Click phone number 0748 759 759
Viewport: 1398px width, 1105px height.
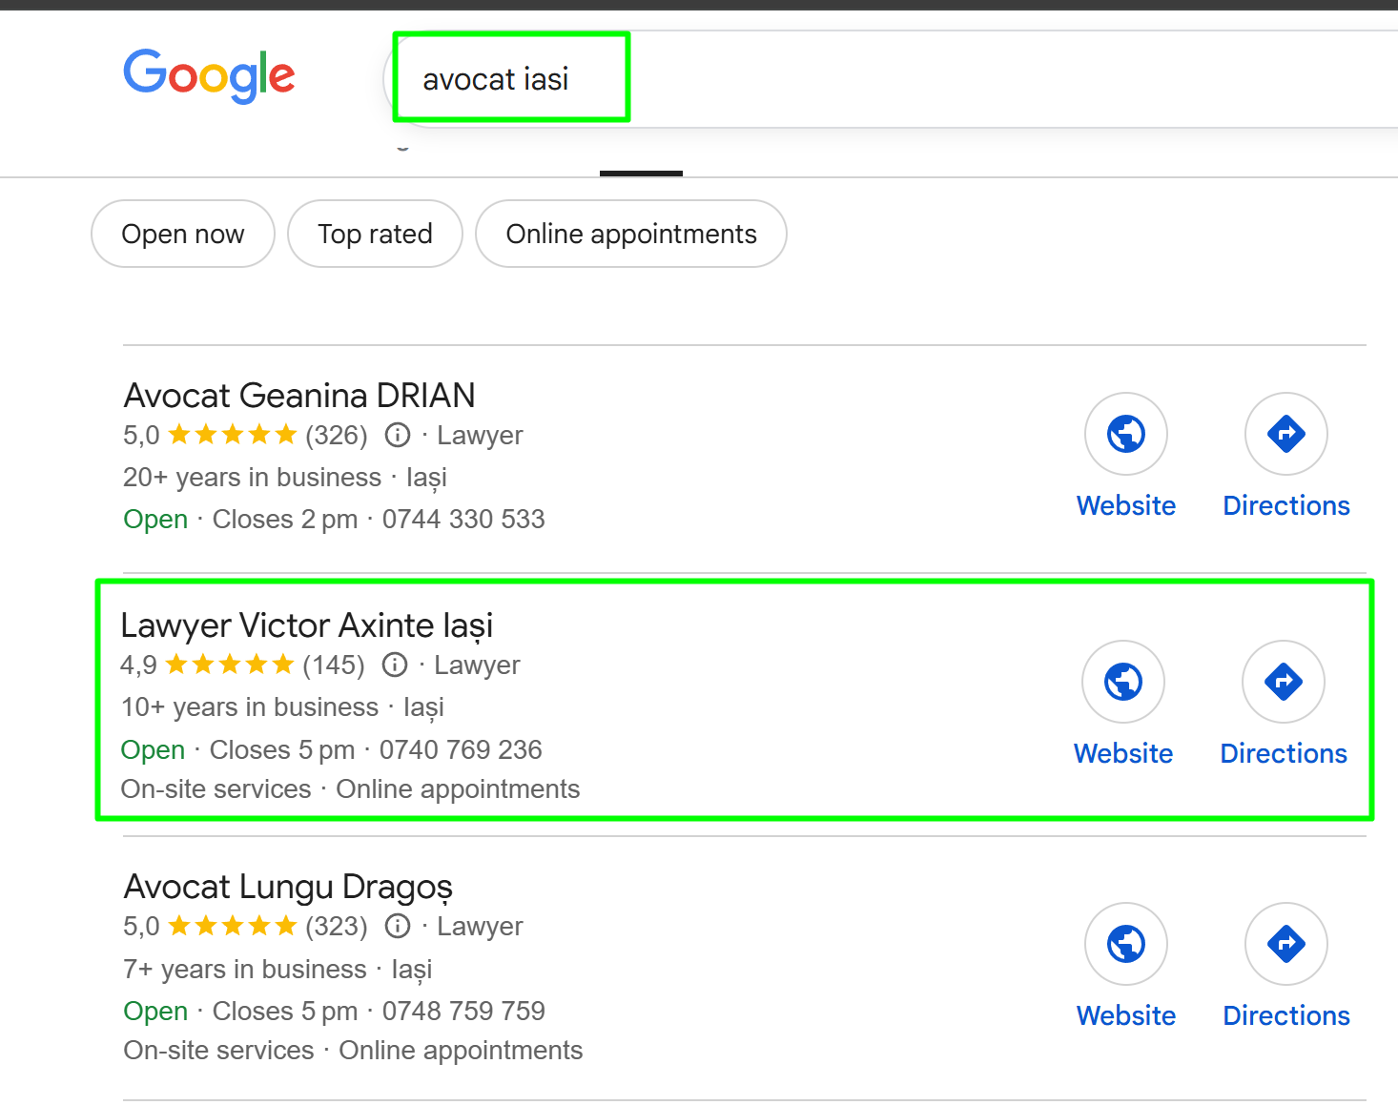[x=463, y=1011]
